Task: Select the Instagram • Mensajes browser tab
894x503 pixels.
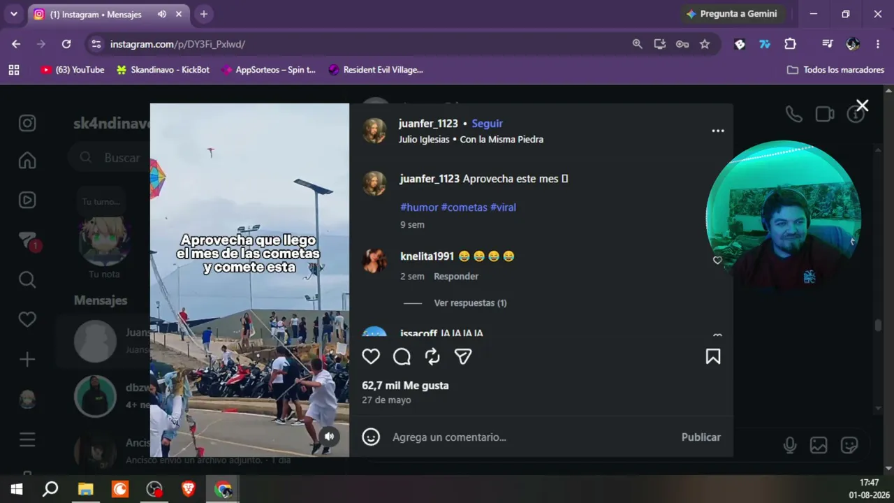Action: click(108, 14)
